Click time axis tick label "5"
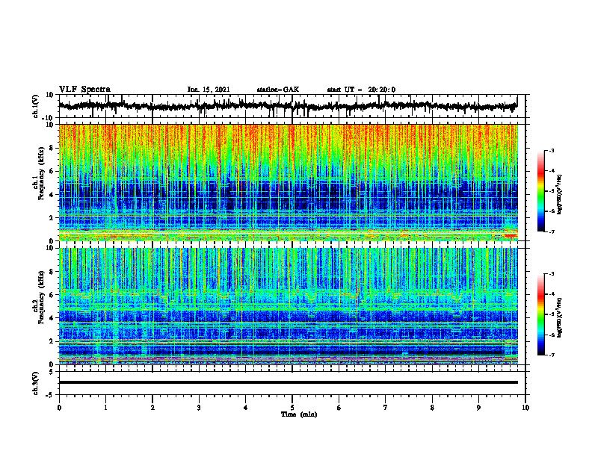The width and height of the screenshot is (592, 457). pyautogui.click(x=292, y=408)
